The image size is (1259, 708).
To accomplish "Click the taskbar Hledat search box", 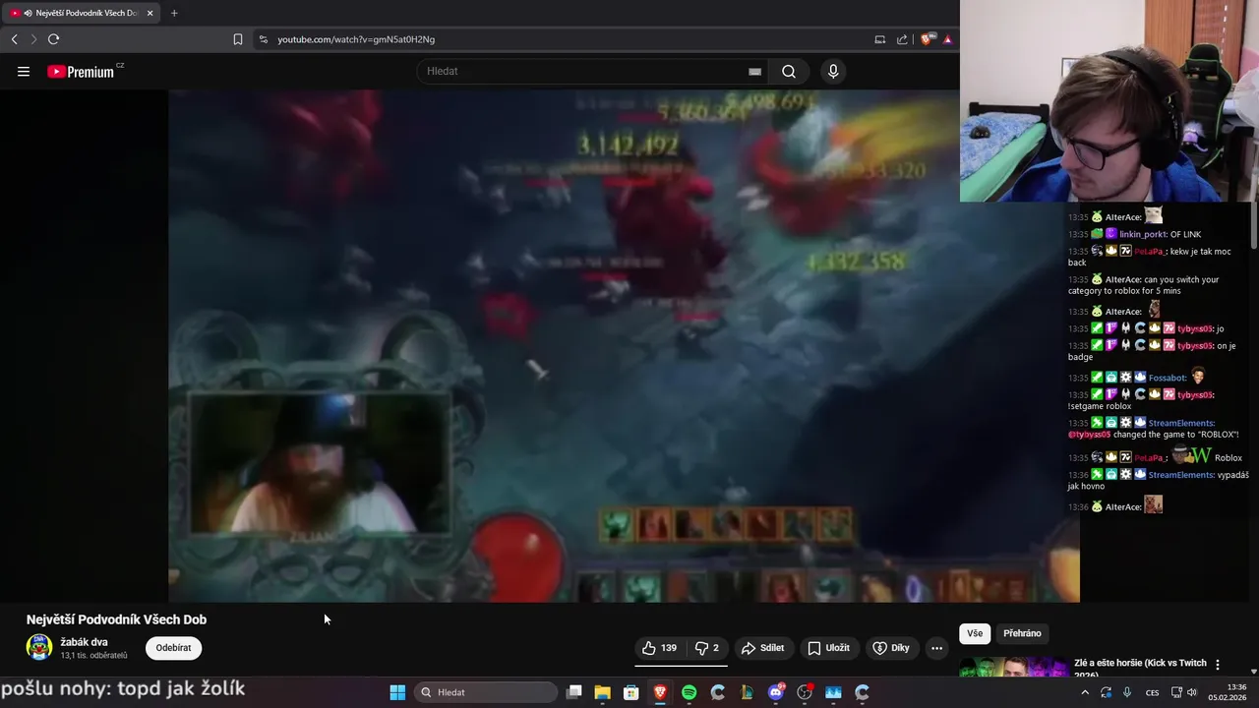I will [485, 692].
